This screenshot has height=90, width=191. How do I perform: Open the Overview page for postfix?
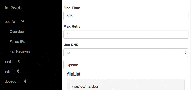click(17, 32)
